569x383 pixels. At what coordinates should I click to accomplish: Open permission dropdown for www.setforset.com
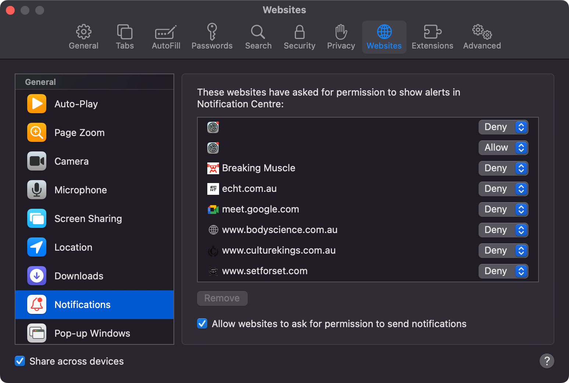click(503, 271)
